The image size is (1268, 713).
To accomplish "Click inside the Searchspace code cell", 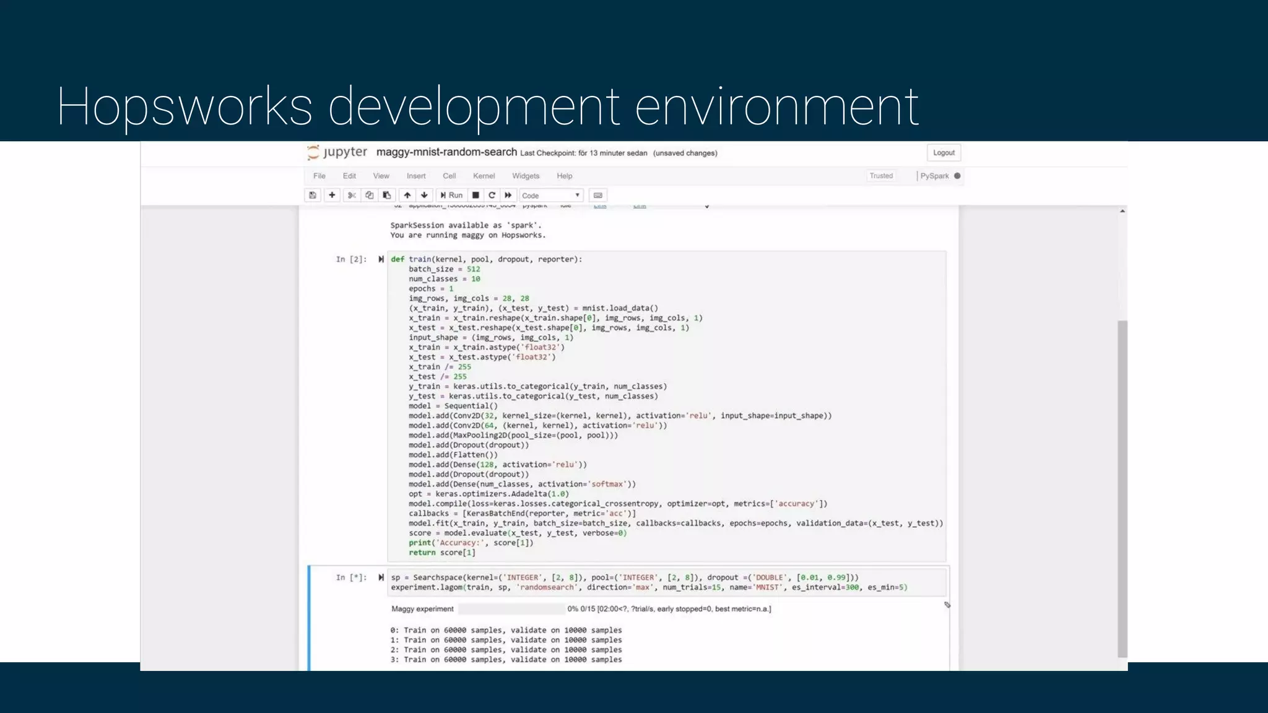I will pos(666,582).
